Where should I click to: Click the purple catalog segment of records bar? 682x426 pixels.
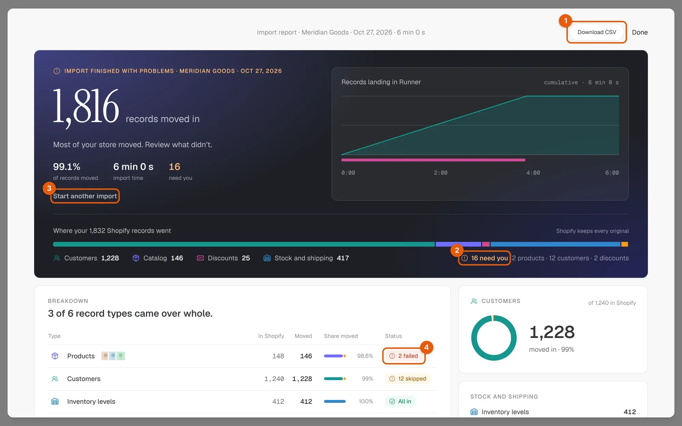[458, 244]
